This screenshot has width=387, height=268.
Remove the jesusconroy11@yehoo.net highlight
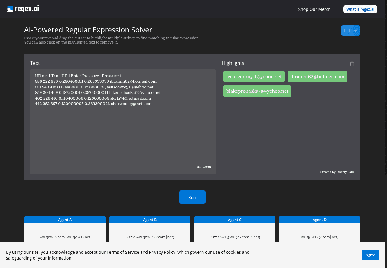(254, 76)
